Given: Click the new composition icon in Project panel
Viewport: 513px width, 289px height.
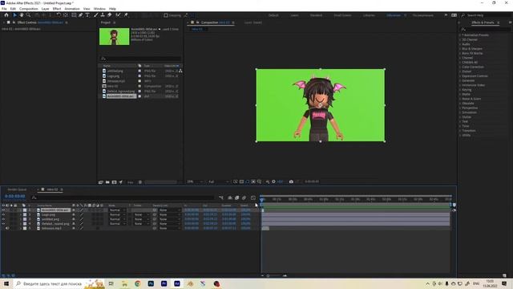Looking at the screenshot, I should [114, 182].
